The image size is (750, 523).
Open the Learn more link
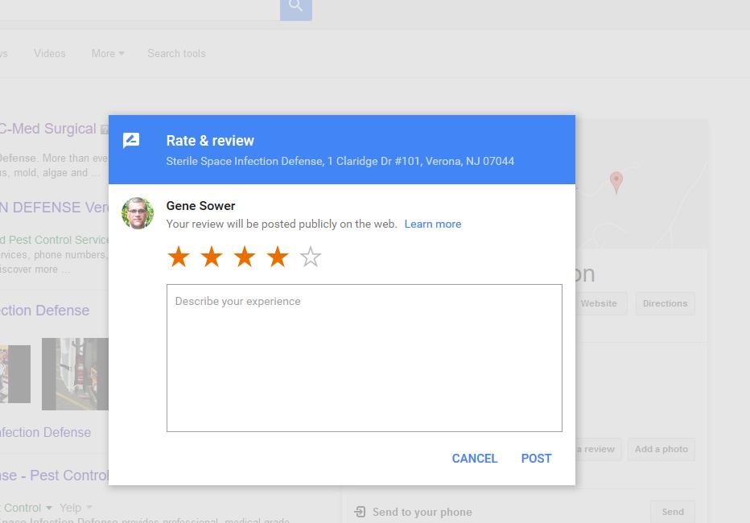[433, 224]
